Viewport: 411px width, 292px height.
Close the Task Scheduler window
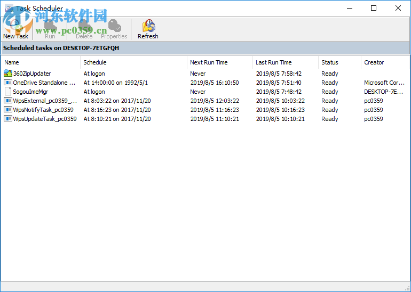(x=398, y=8)
